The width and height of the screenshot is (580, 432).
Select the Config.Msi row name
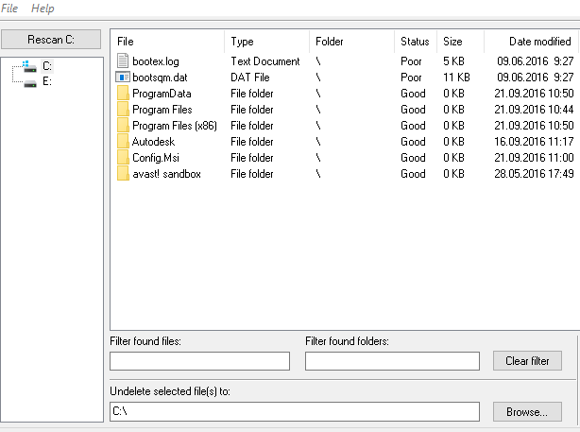156,158
